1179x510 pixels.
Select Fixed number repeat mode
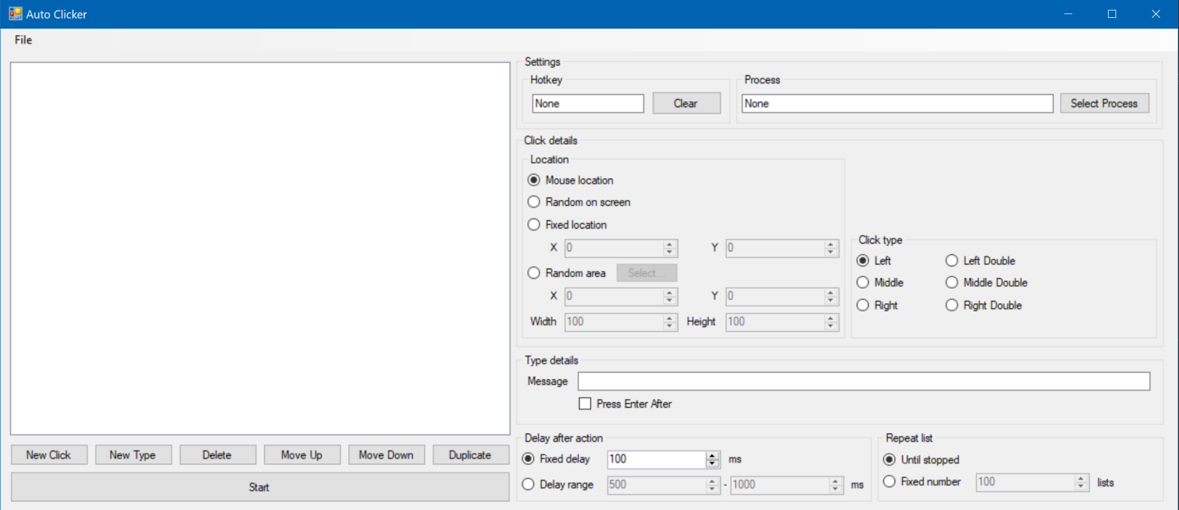click(889, 481)
